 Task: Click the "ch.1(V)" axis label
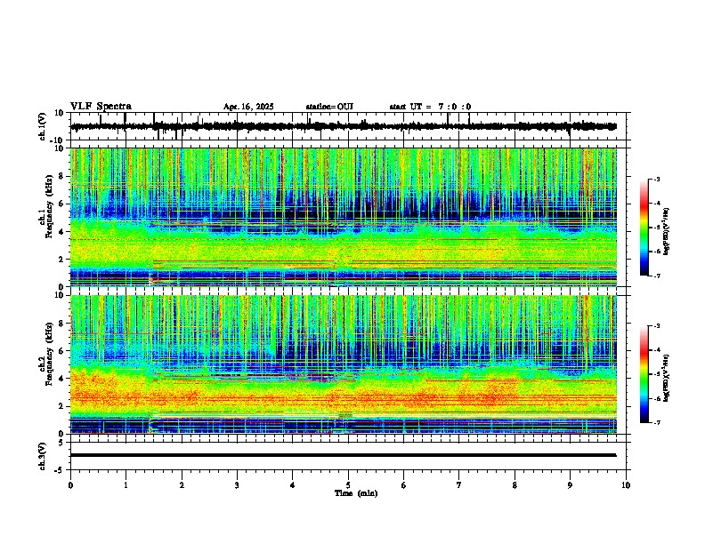(43, 126)
